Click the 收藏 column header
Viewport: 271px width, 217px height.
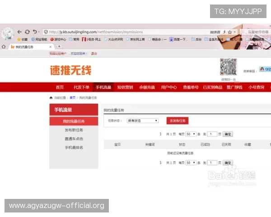point(248,145)
